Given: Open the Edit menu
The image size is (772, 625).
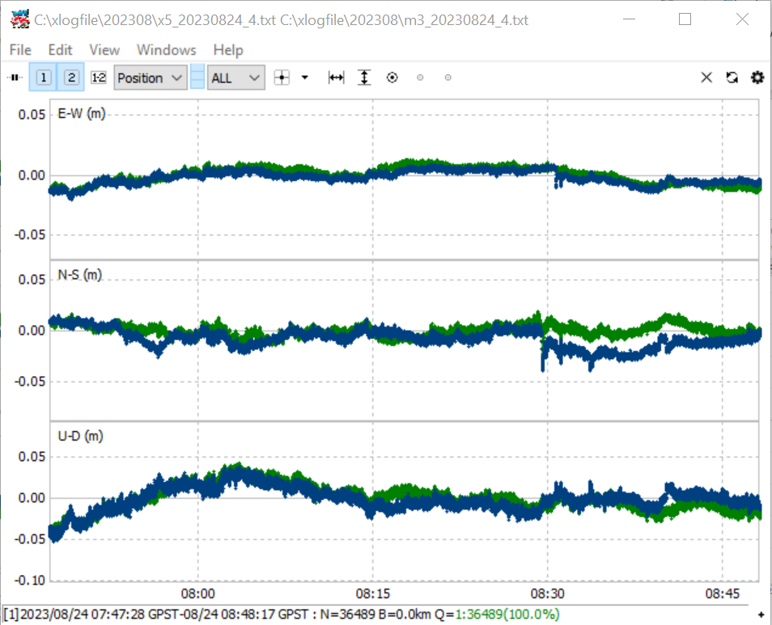Looking at the screenshot, I should pos(60,49).
